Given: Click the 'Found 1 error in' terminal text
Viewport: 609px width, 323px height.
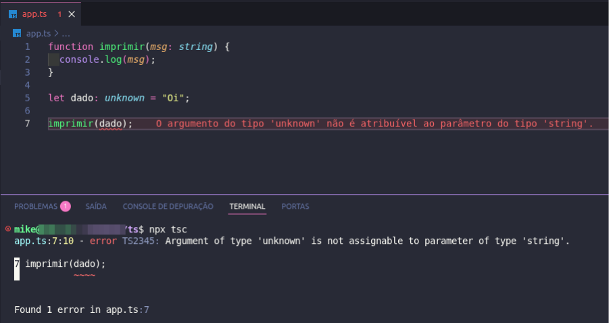Looking at the screenshot, I should tap(57, 309).
